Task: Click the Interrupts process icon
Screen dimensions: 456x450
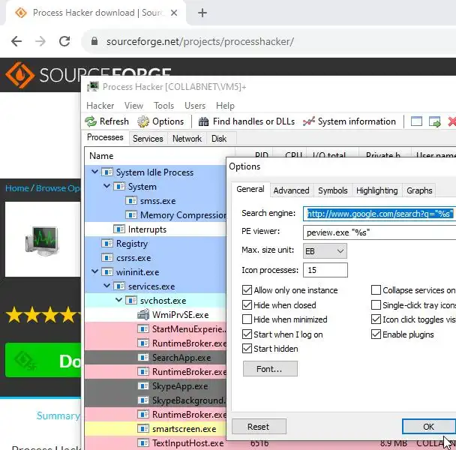Action: coord(119,229)
